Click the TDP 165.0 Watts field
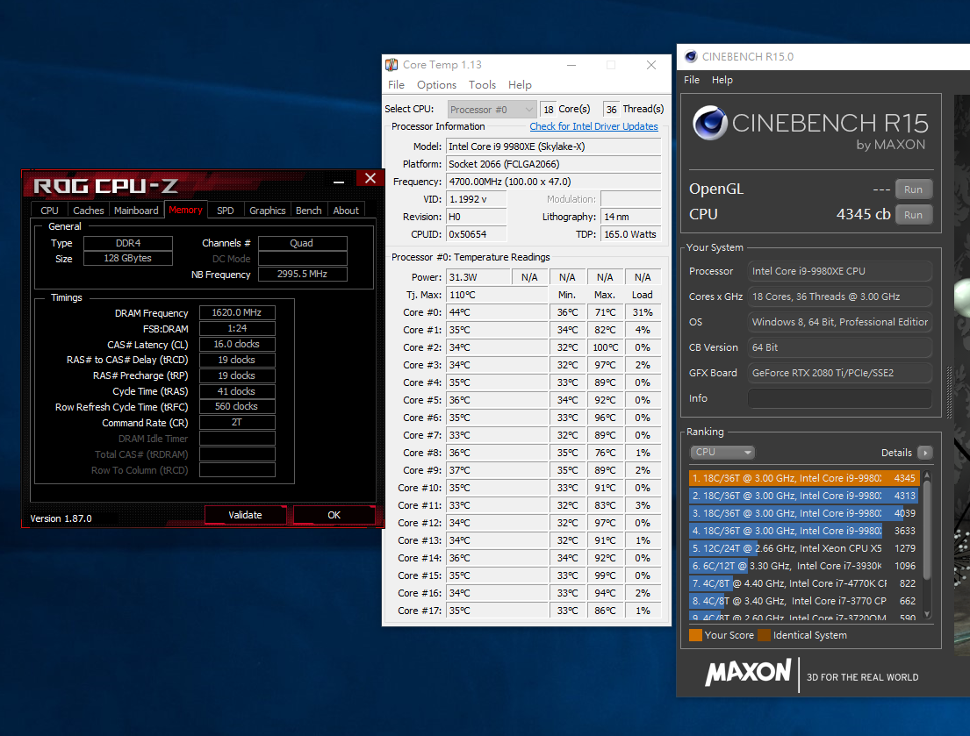 (631, 234)
